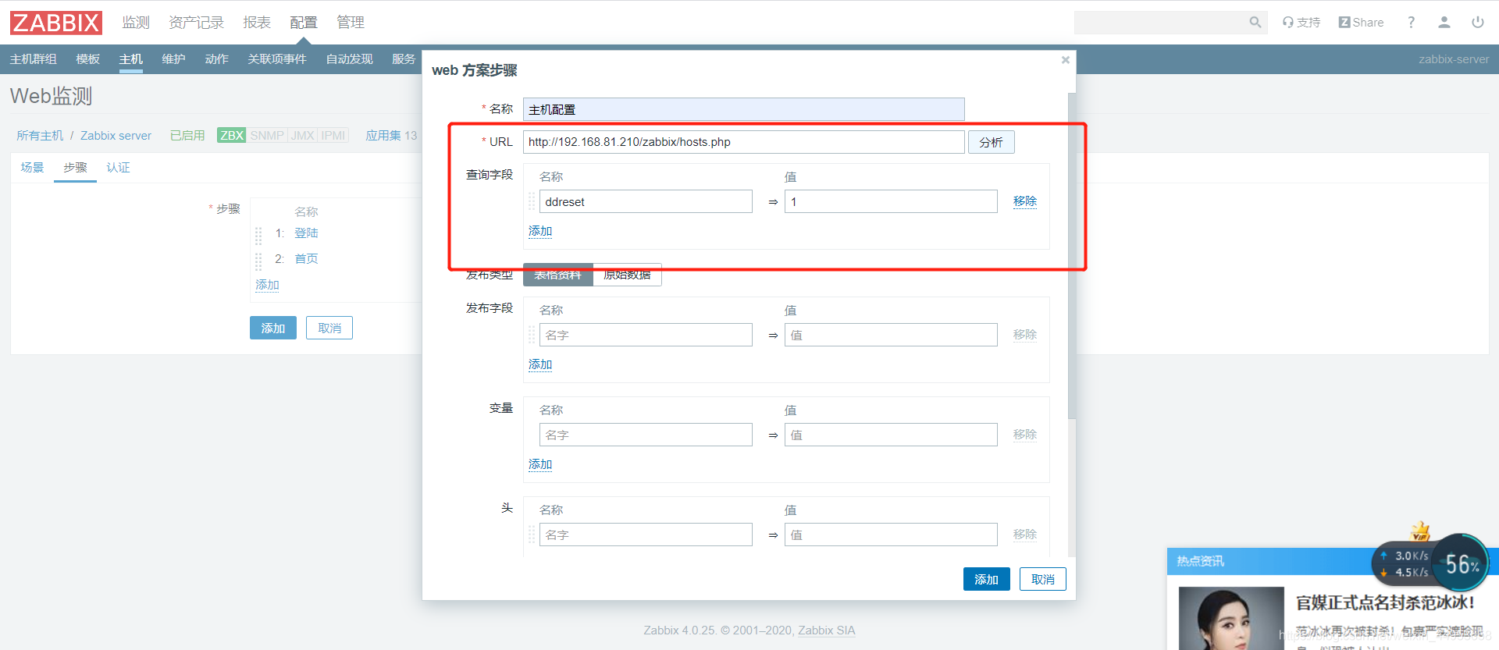Cancel the web 方案步骤 dialog
1499x650 pixels.
click(1043, 579)
